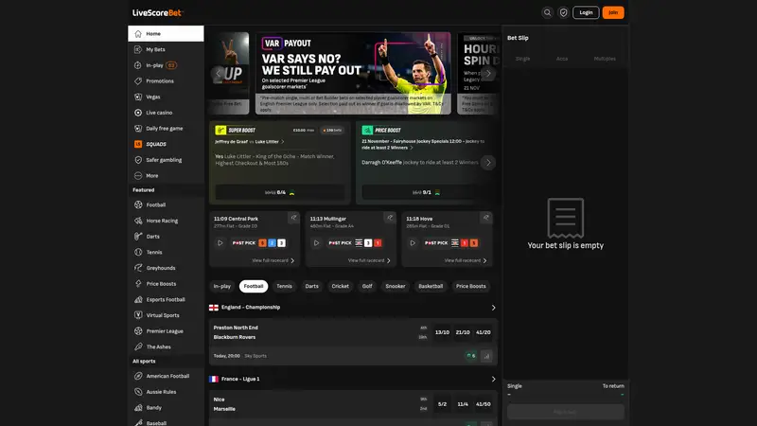Open stats icon for Preston v Blackburn
Screen dimensions: 757x426
(x=486, y=356)
